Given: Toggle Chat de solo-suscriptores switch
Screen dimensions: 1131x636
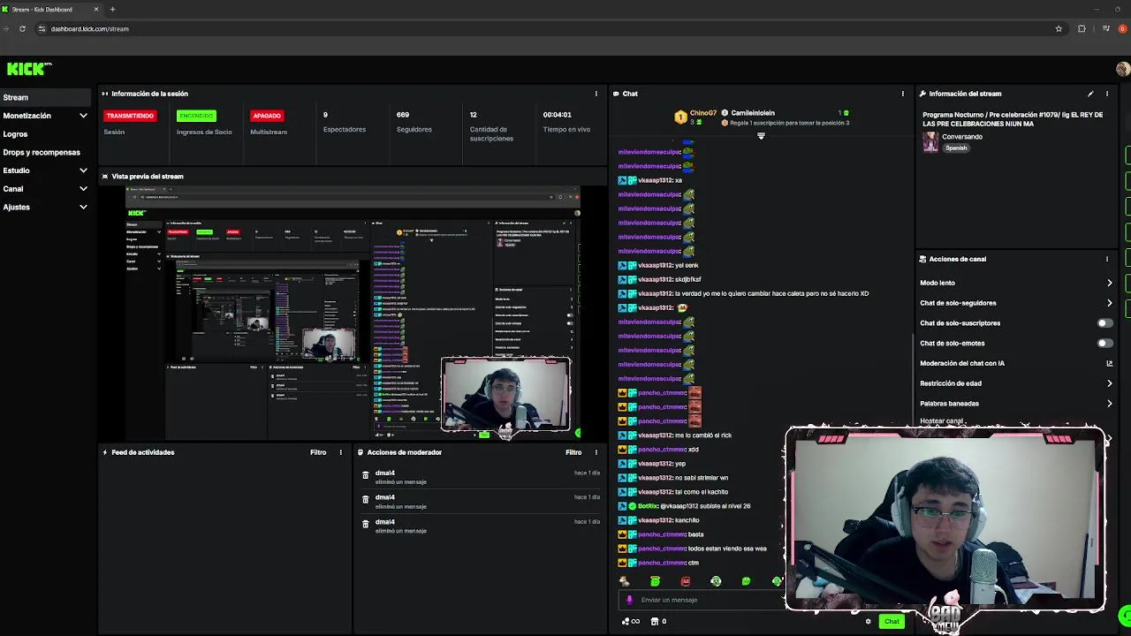Looking at the screenshot, I should click(1104, 323).
